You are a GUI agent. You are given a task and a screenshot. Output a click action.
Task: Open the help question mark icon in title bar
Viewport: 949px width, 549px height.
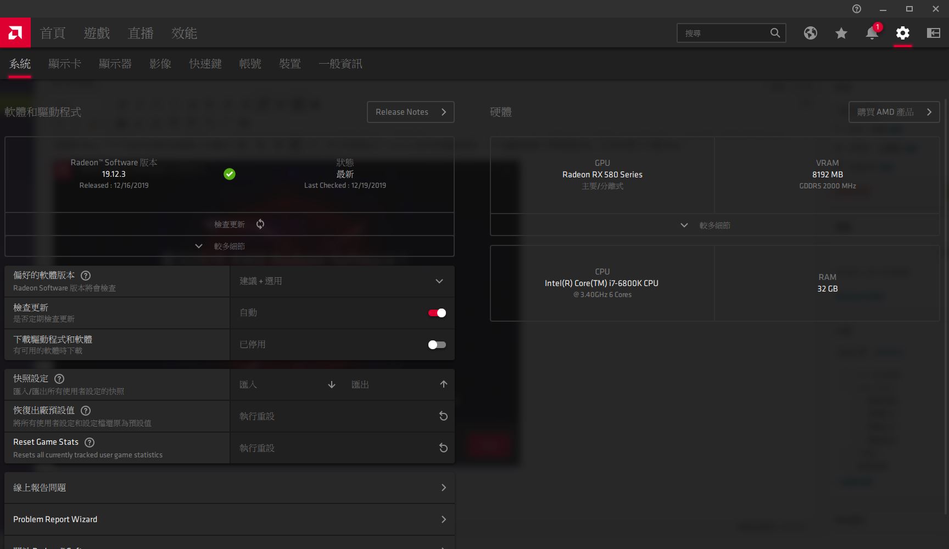(857, 9)
